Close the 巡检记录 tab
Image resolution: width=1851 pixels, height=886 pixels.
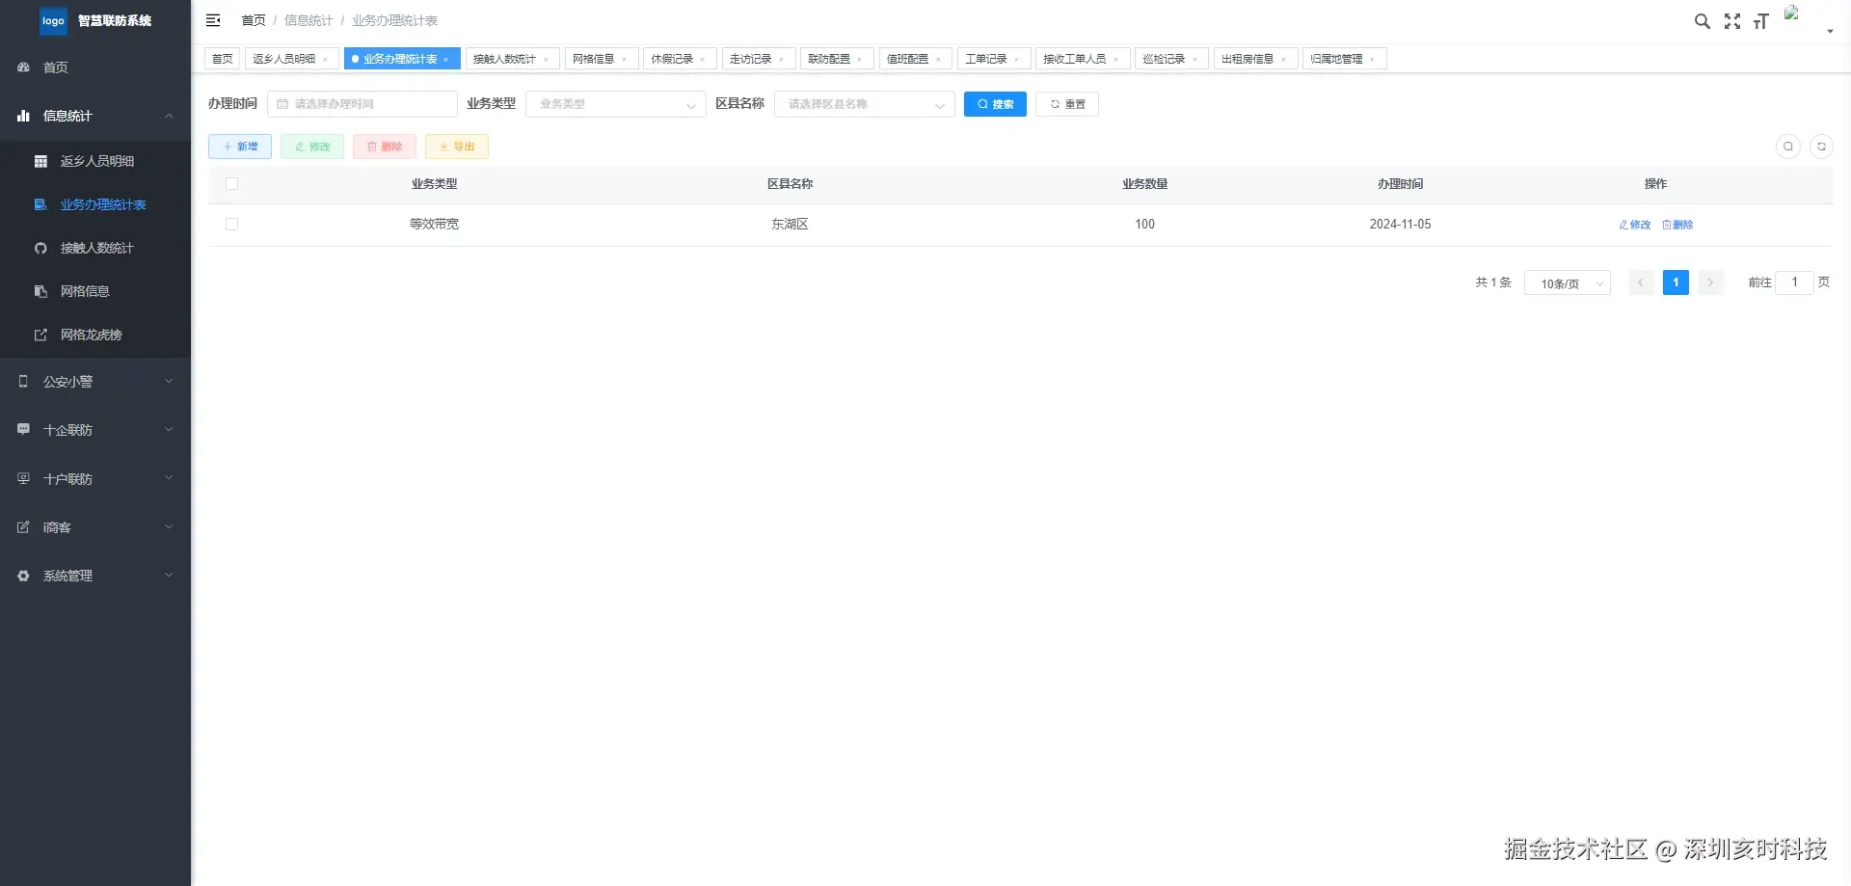point(1195,60)
